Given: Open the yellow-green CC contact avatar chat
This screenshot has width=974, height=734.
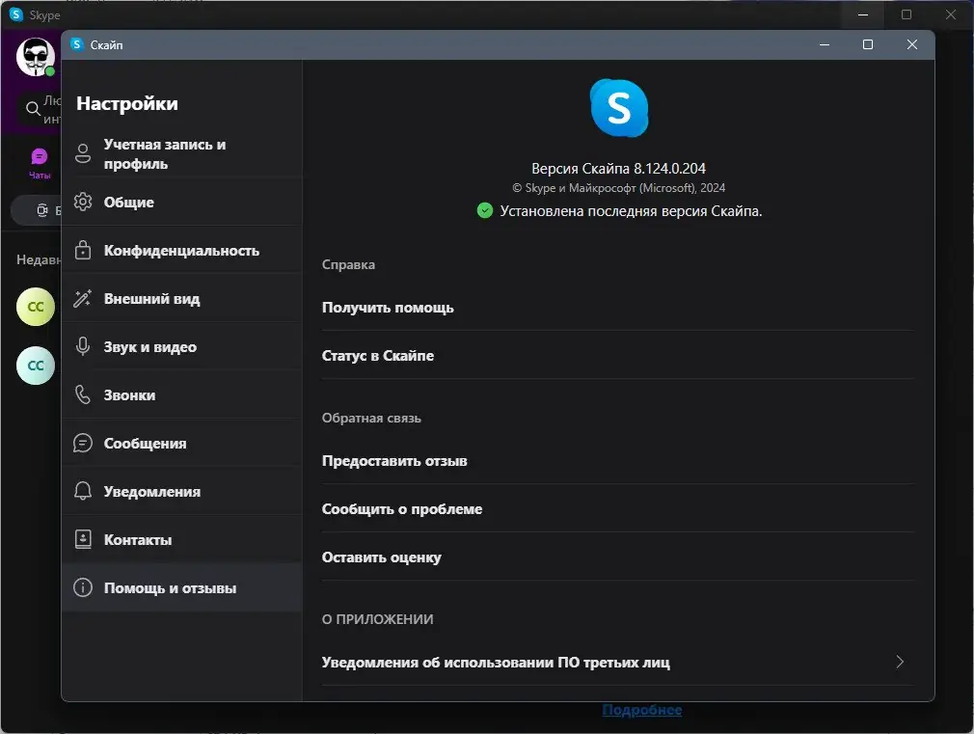Looking at the screenshot, I should pyautogui.click(x=36, y=307).
